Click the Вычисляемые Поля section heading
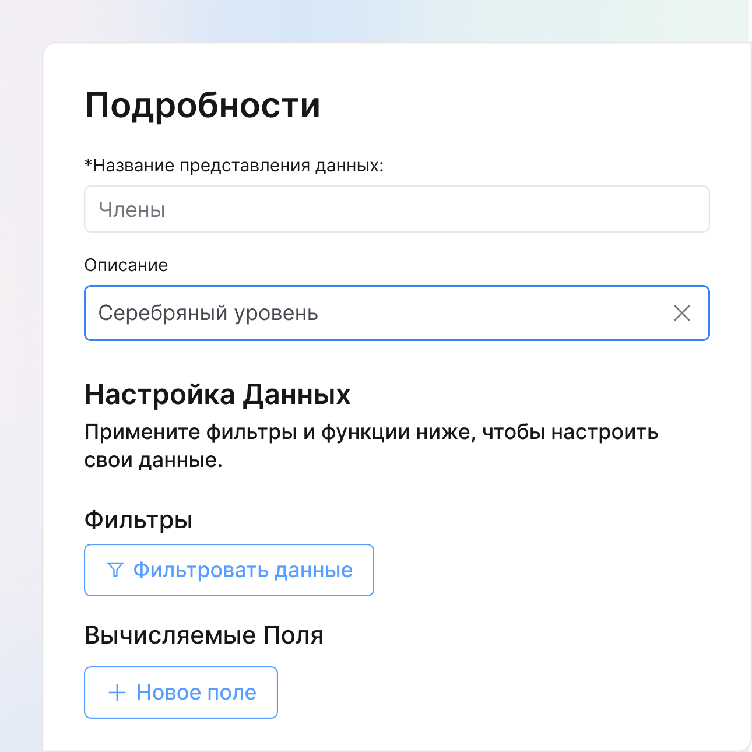The image size is (752, 752). tap(203, 635)
